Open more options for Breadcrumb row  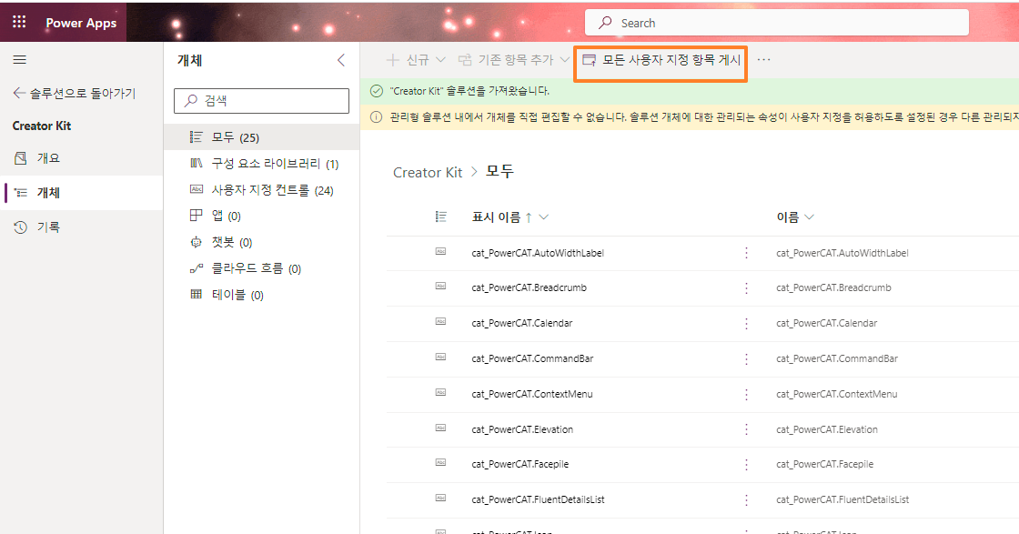pos(746,287)
